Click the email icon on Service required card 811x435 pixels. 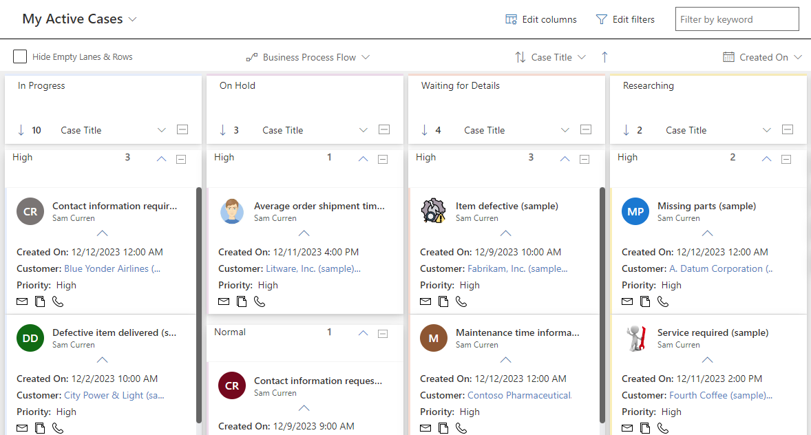626,428
